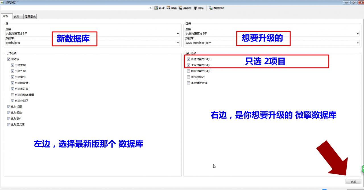Click the 保存 (Save) floppy disk icon
The width and height of the screenshot is (364, 190).
tap(168, 8)
